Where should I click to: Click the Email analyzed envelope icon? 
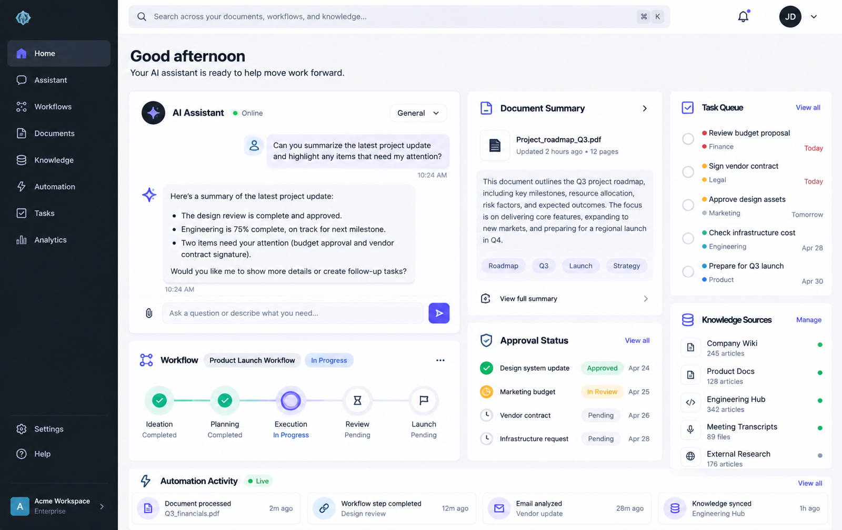point(499,508)
